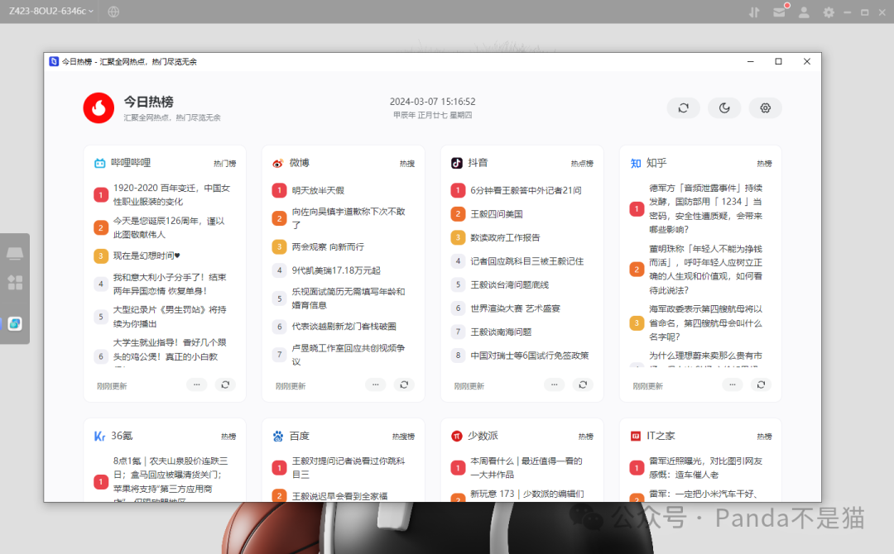The image size is (894, 554).
Task: Open Douyin item 记者回应跳科目三被王毅记住
Action: click(526, 261)
